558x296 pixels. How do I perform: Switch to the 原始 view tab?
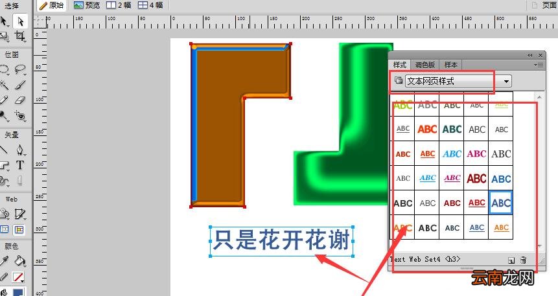tap(52, 5)
